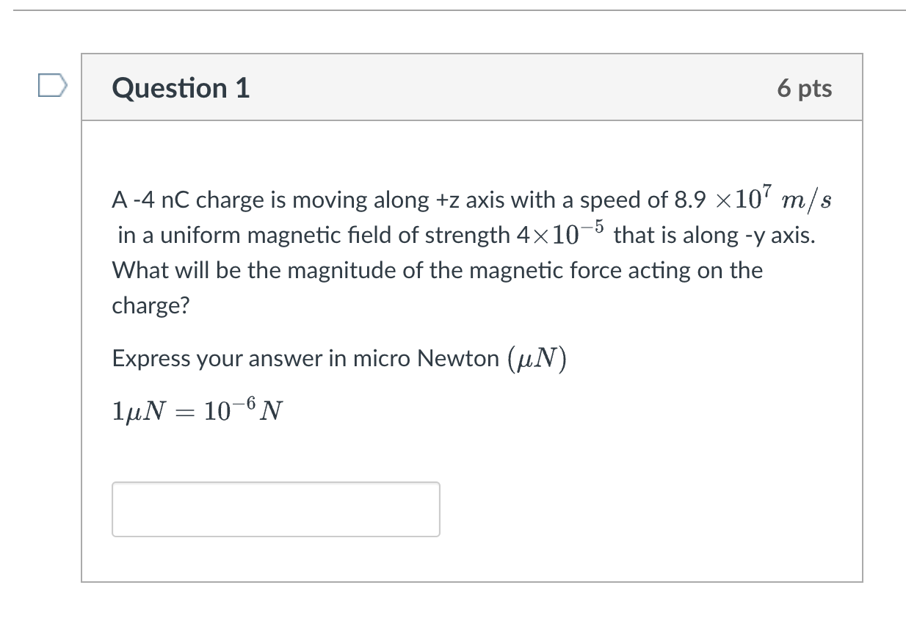Select the 6 pts label
The image size is (906, 640).
pyautogui.click(x=805, y=88)
